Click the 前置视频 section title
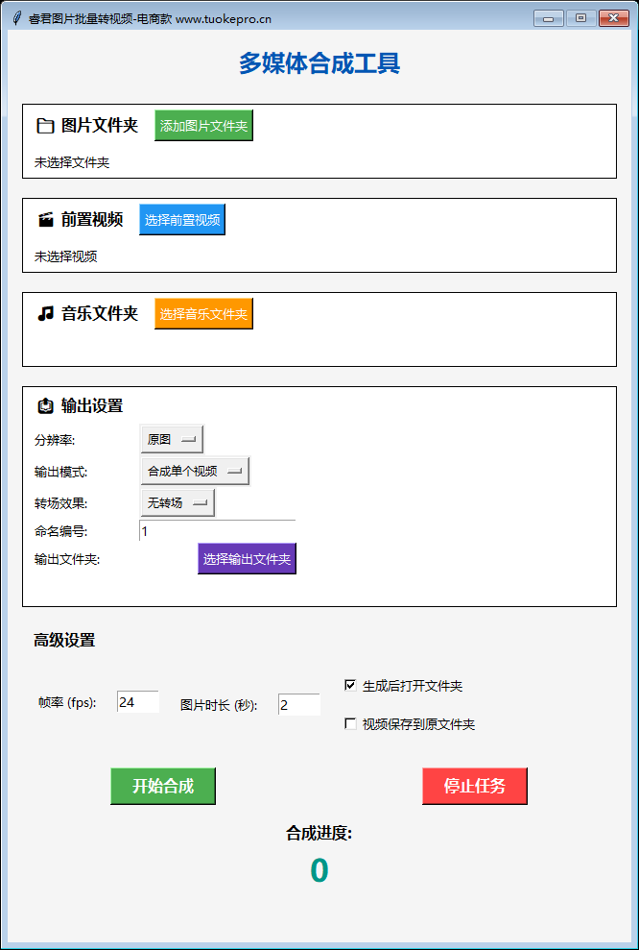The image size is (639, 950). coord(92,220)
